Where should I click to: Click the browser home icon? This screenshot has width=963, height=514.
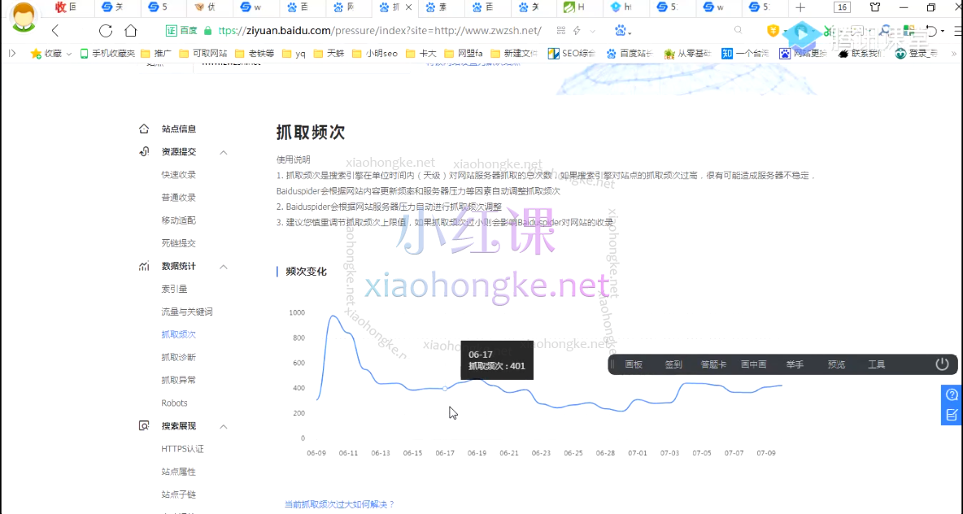tap(132, 31)
